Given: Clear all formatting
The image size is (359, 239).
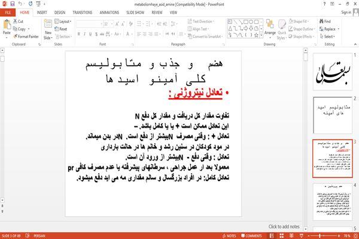Looking at the screenshot, I should [x=130, y=24].
